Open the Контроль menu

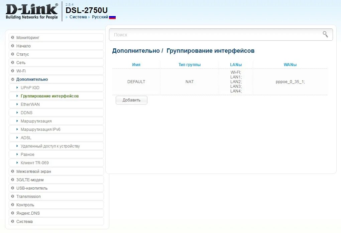(x=56, y=205)
